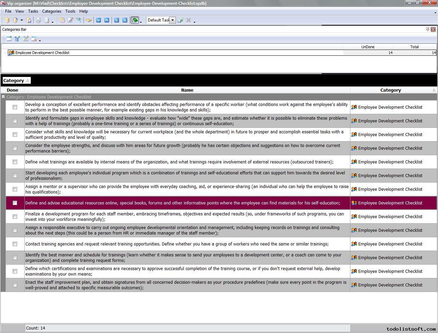Click the double down arrow toolbar icon

tap(117, 20)
